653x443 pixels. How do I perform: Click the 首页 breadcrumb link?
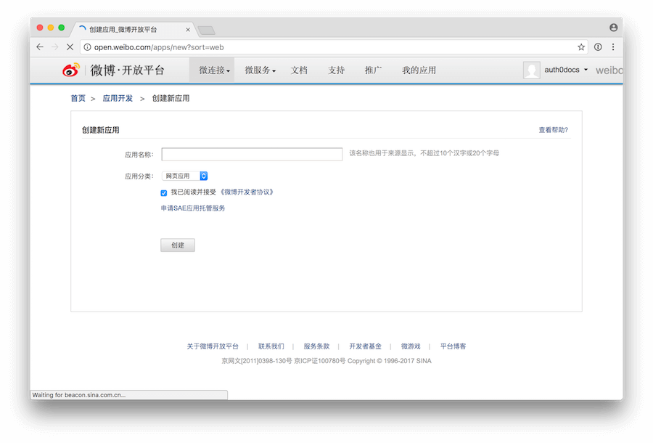click(78, 98)
